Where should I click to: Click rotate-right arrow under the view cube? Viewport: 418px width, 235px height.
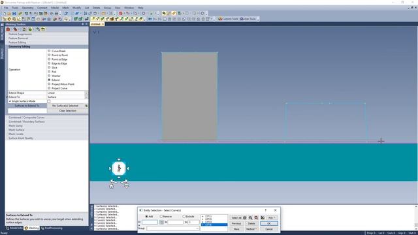pyautogui.click(x=124, y=181)
